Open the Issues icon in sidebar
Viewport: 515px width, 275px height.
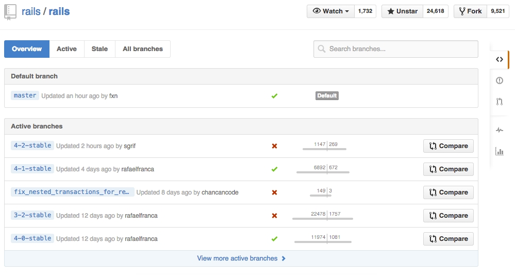point(499,80)
